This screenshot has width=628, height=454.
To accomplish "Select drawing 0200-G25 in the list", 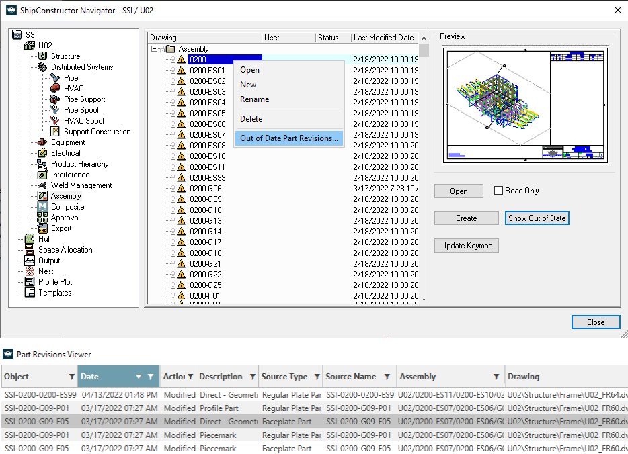I will point(206,285).
